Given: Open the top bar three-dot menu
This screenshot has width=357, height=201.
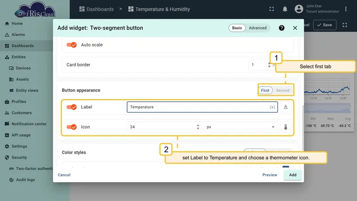Looking at the screenshot, I should click(x=345, y=9).
